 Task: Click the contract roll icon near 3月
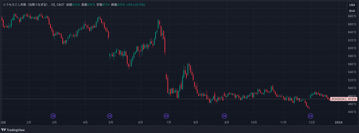(53, 116)
